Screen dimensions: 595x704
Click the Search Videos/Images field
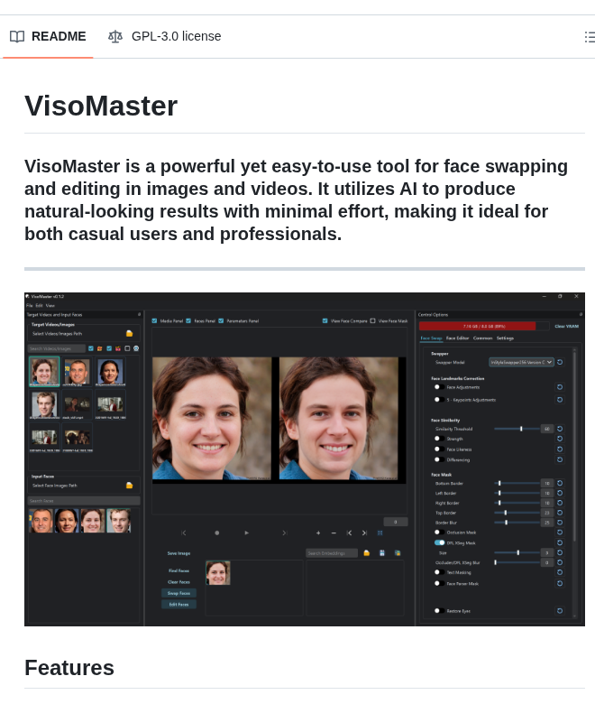57,348
